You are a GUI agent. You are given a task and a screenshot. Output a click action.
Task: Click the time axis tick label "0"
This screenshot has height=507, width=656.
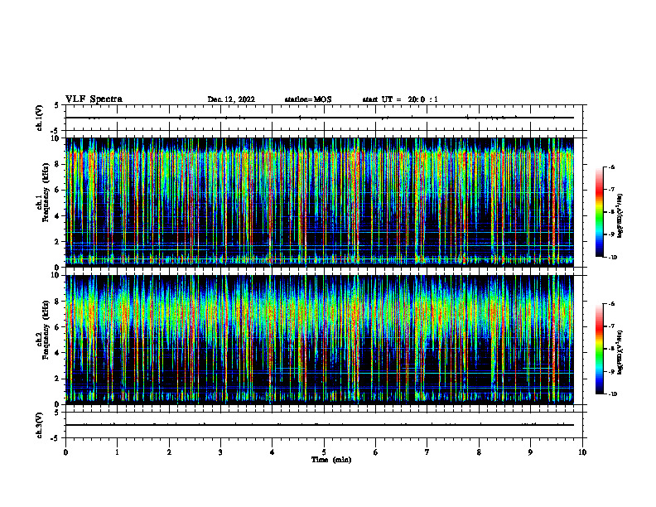coord(65,452)
